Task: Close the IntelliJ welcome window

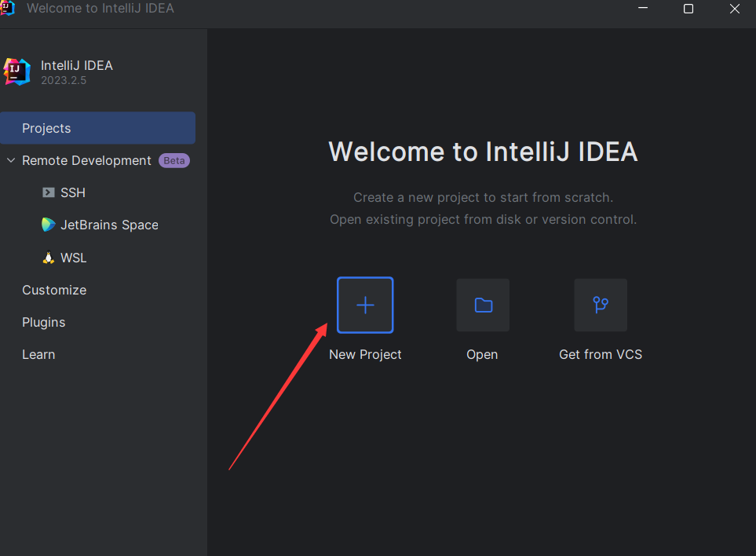Action: tap(734, 9)
